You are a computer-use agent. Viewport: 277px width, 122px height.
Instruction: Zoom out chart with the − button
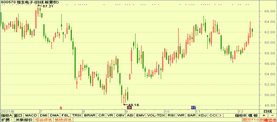pyautogui.click(x=272, y=116)
